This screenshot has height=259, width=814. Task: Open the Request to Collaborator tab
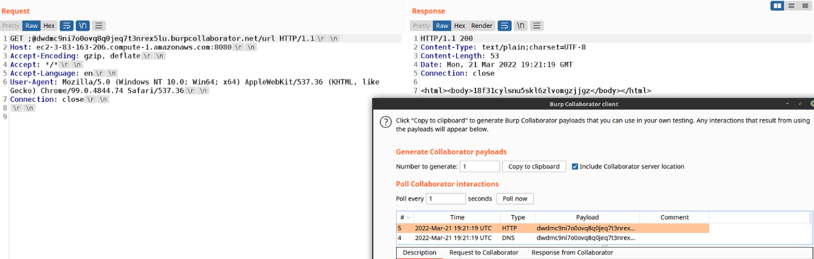click(x=483, y=253)
